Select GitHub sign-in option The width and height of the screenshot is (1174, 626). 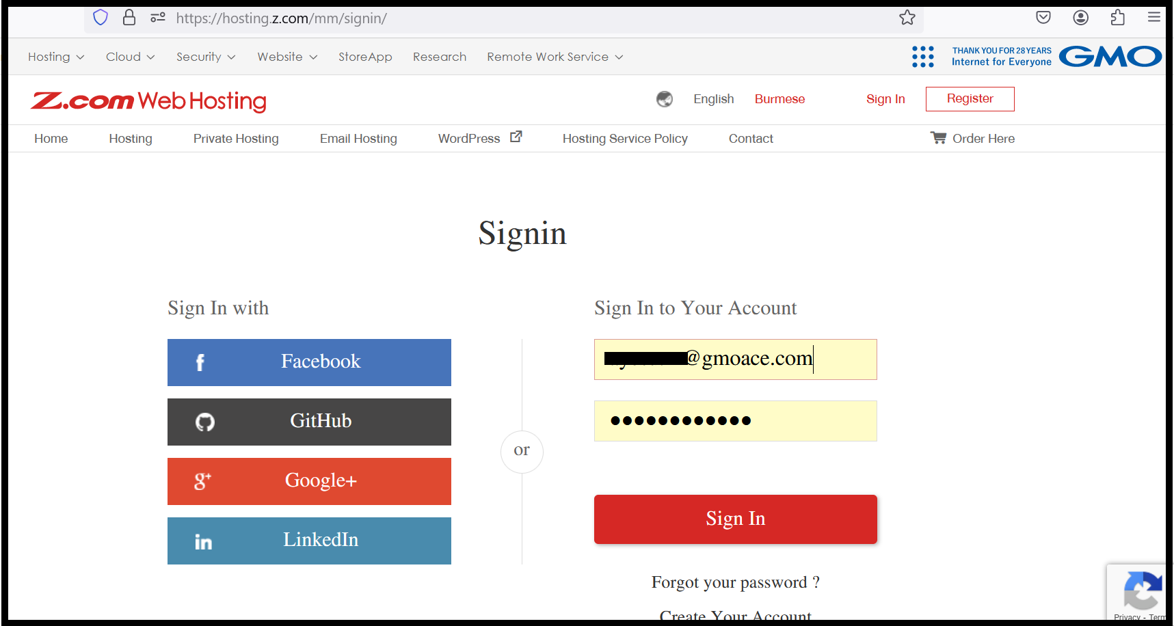point(204,422)
